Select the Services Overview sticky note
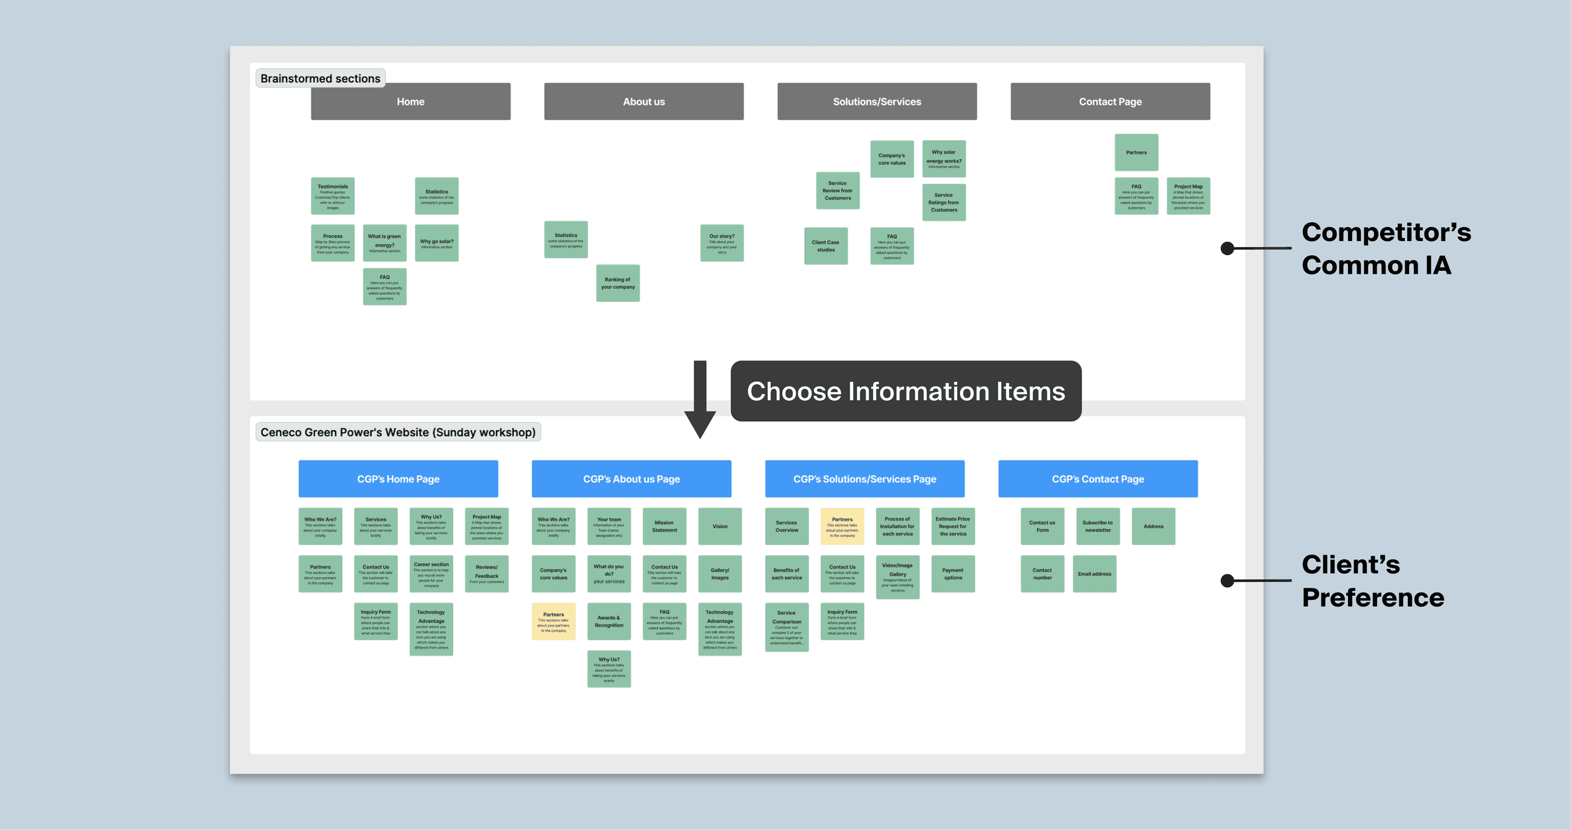The width and height of the screenshot is (1571, 830). 787,526
